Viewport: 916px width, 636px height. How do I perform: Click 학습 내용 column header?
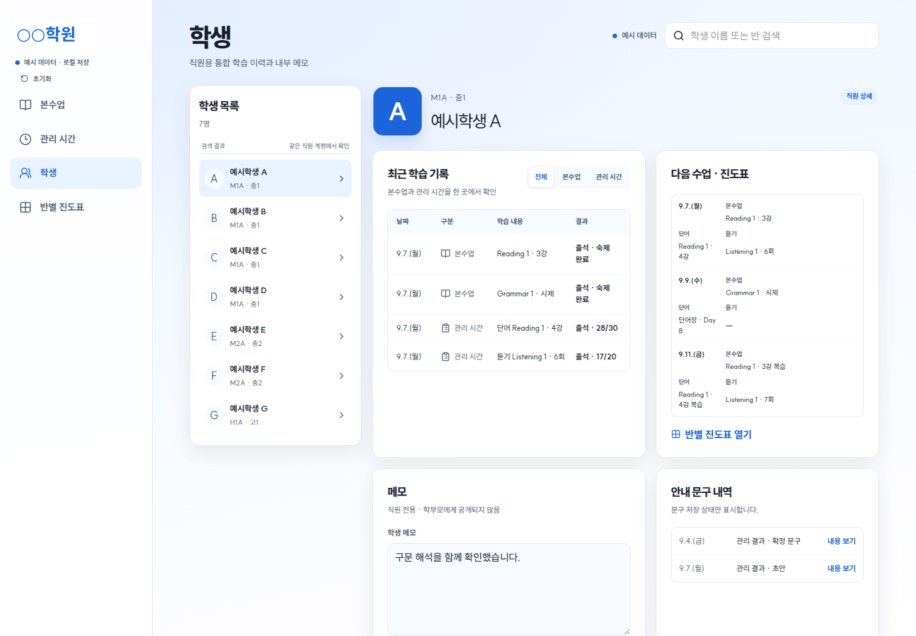[510, 221]
